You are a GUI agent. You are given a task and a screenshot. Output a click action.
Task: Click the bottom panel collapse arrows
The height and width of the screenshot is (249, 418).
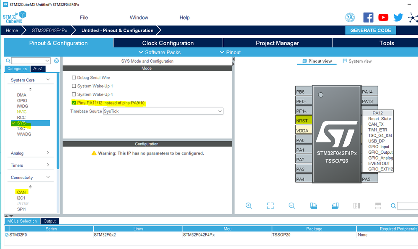(x=8, y=216)
